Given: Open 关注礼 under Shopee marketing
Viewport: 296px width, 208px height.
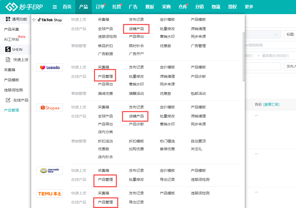Looking at the screenshot, I should pyautogui.click(x=196, y=149).
